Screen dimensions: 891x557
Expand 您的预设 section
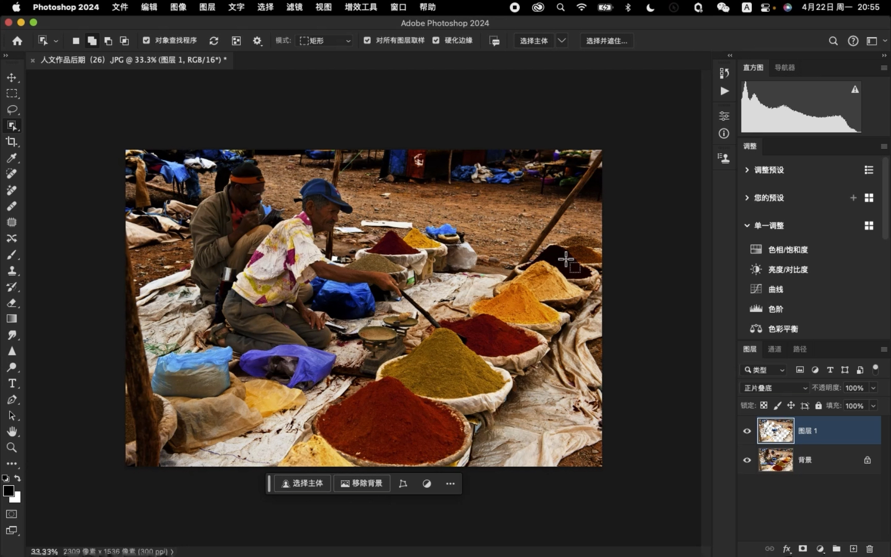click(x=747, y=198)
